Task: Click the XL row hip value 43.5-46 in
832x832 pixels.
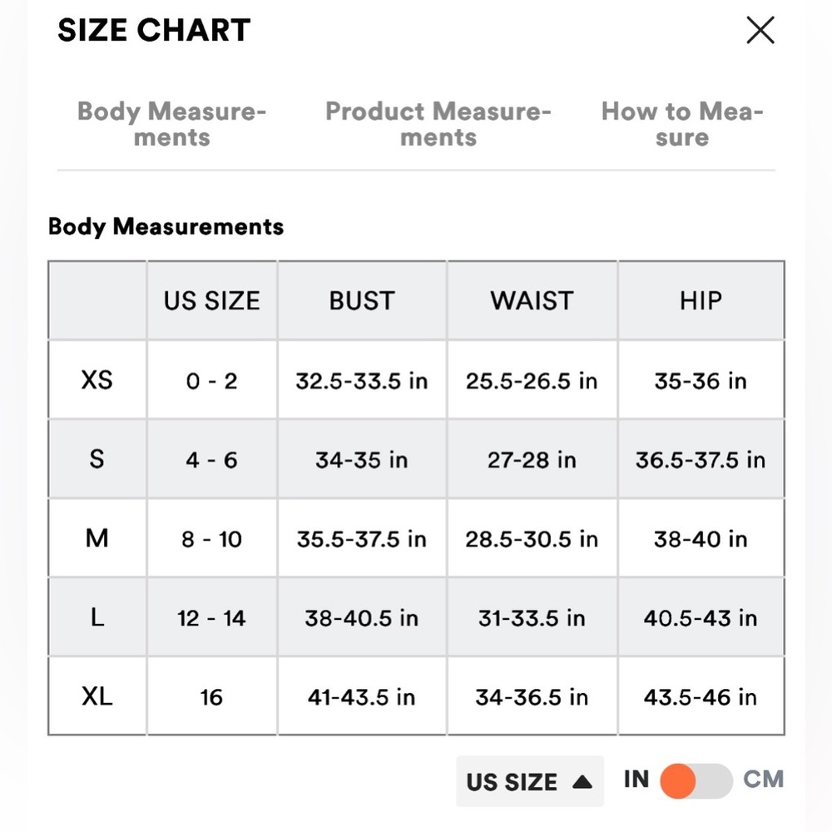Action: pos(701,697)
